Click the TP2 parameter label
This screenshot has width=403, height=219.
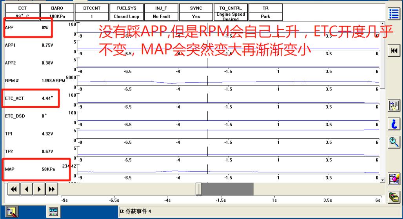(9, 152)
